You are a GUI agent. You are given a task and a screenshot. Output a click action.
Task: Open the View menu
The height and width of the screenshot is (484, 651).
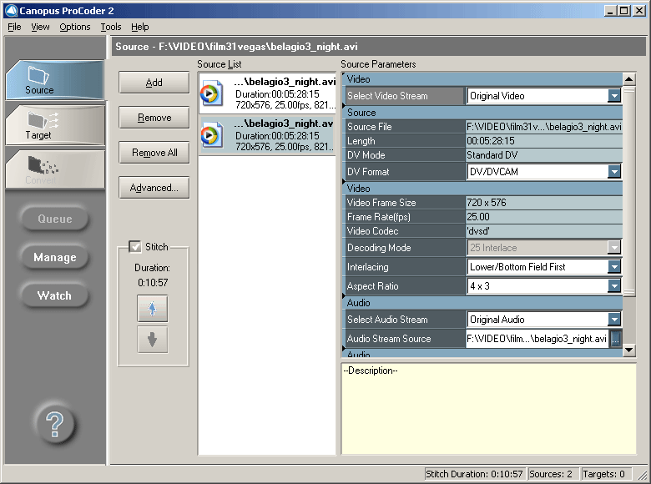40,27
